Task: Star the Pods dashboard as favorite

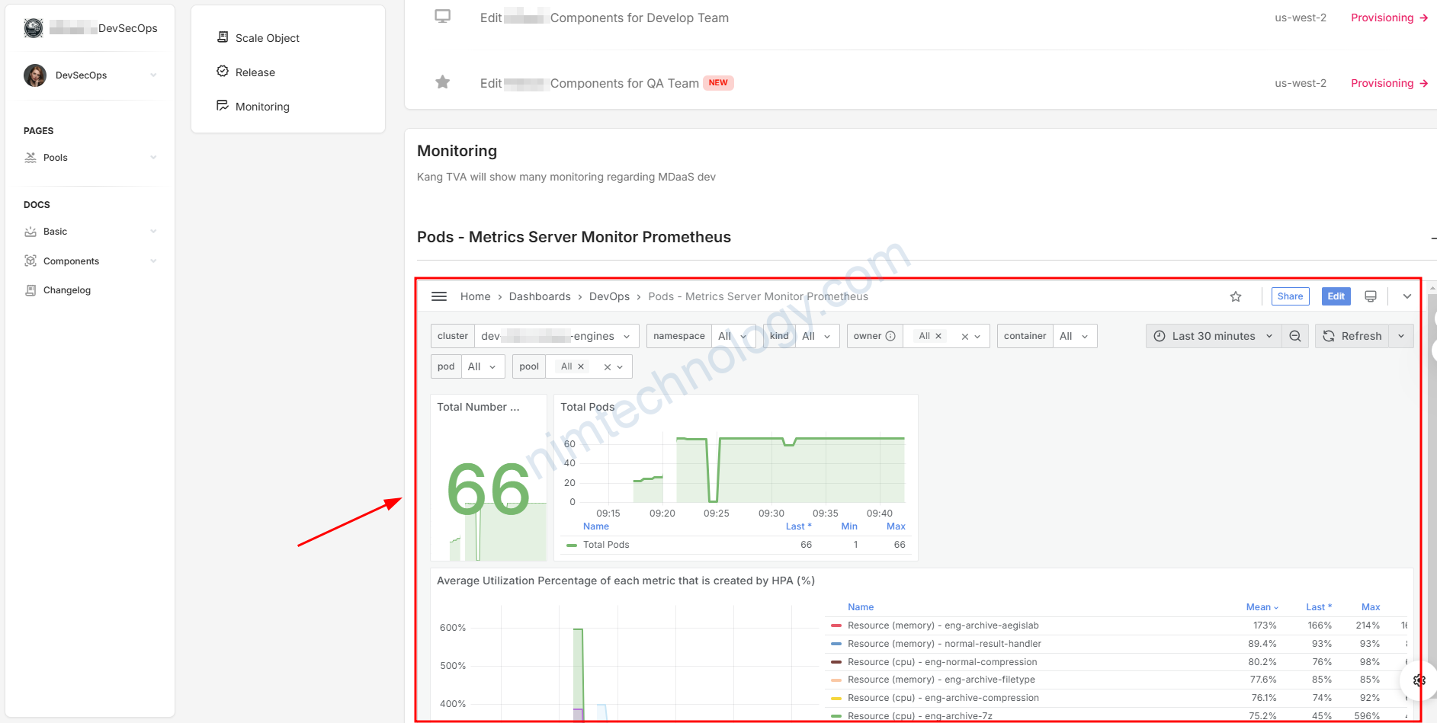Action: [1236, 296]
